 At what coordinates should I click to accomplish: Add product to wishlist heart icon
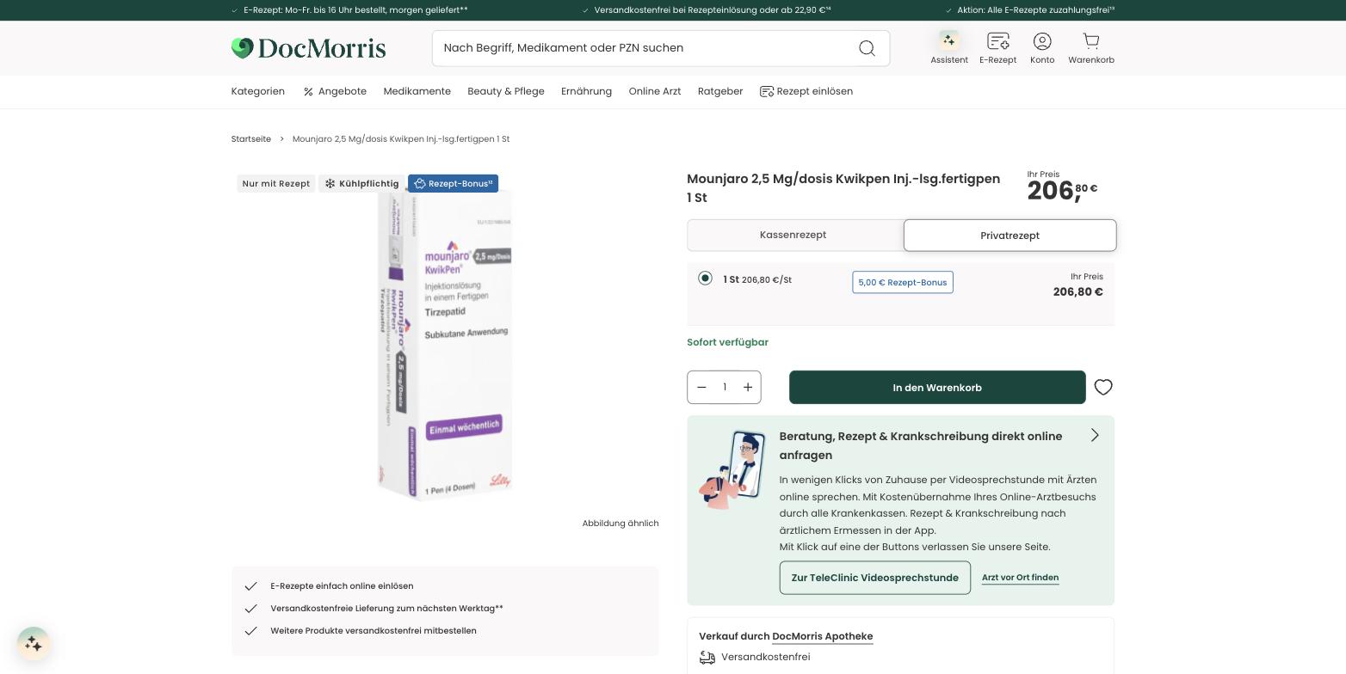[1103, 388]
